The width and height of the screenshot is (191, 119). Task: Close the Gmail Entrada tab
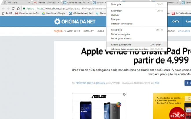point(59,3)
